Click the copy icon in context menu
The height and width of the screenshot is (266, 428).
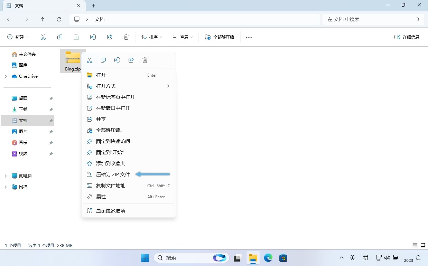point(103,60)
